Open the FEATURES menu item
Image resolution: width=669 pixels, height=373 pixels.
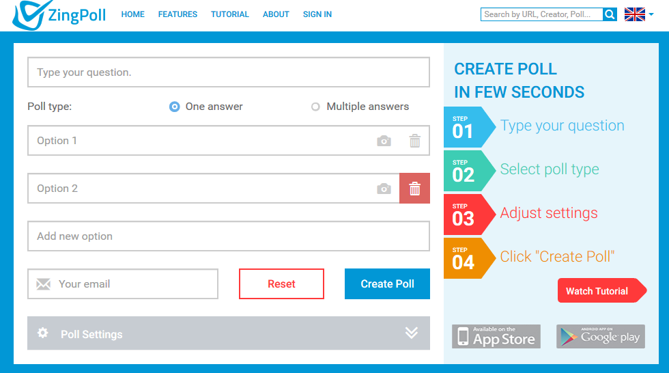point(177,14)
